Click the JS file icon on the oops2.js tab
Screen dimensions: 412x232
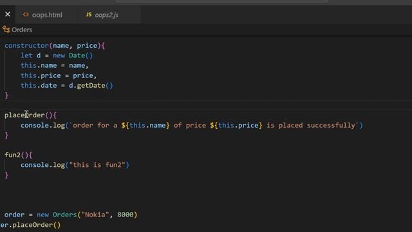pos(89,15)
